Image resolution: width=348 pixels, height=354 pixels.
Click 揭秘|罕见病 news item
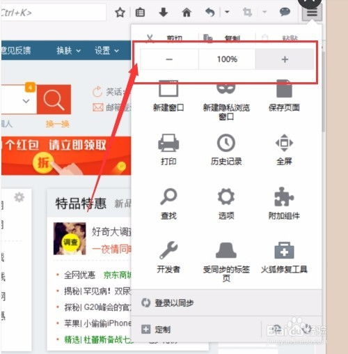click(97, 291)
